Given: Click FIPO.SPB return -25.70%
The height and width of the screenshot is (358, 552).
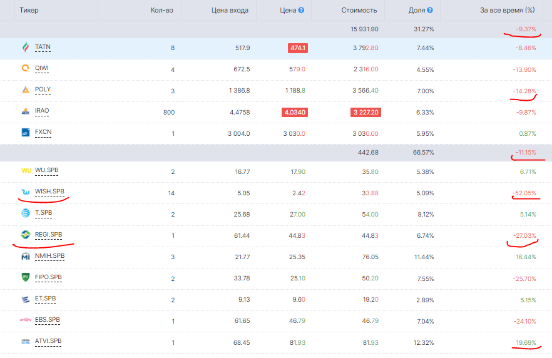Looking at the screenshot, I should tap(524, 279).
